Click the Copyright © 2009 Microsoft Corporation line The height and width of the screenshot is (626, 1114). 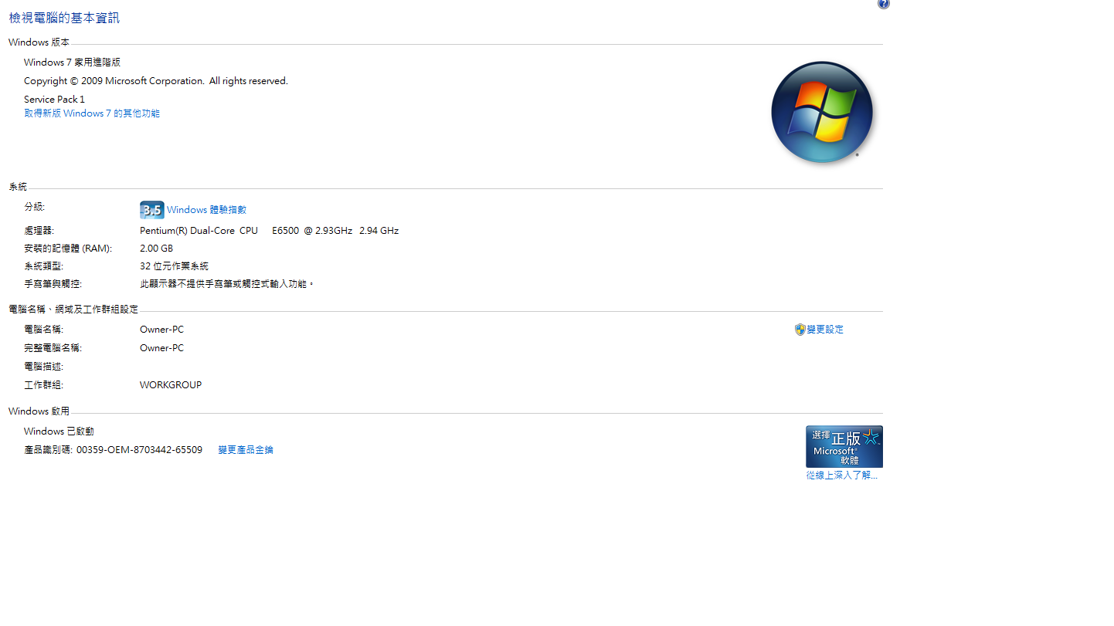156,81
